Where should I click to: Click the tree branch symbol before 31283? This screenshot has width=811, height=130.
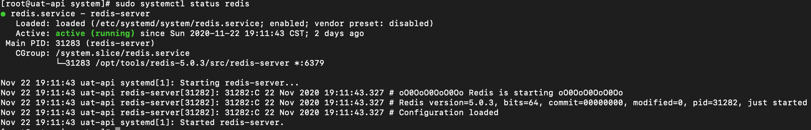tap(60, 62)
